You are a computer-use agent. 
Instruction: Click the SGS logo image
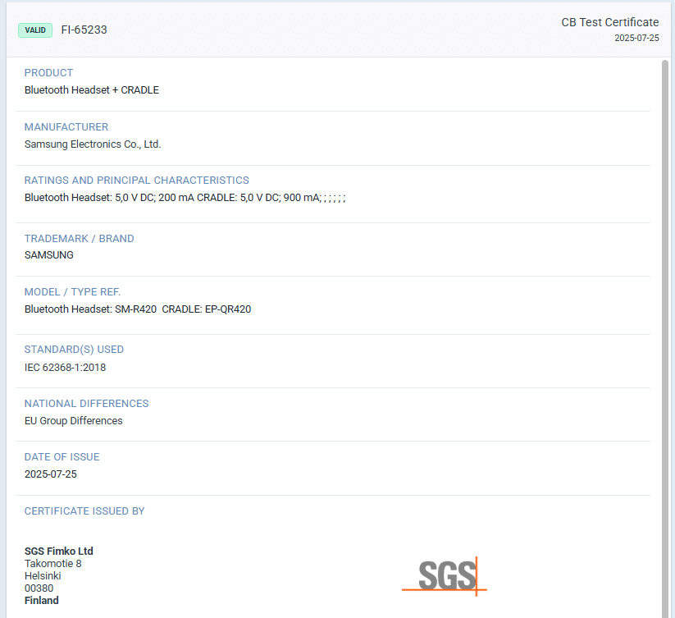tap(444, 575)
